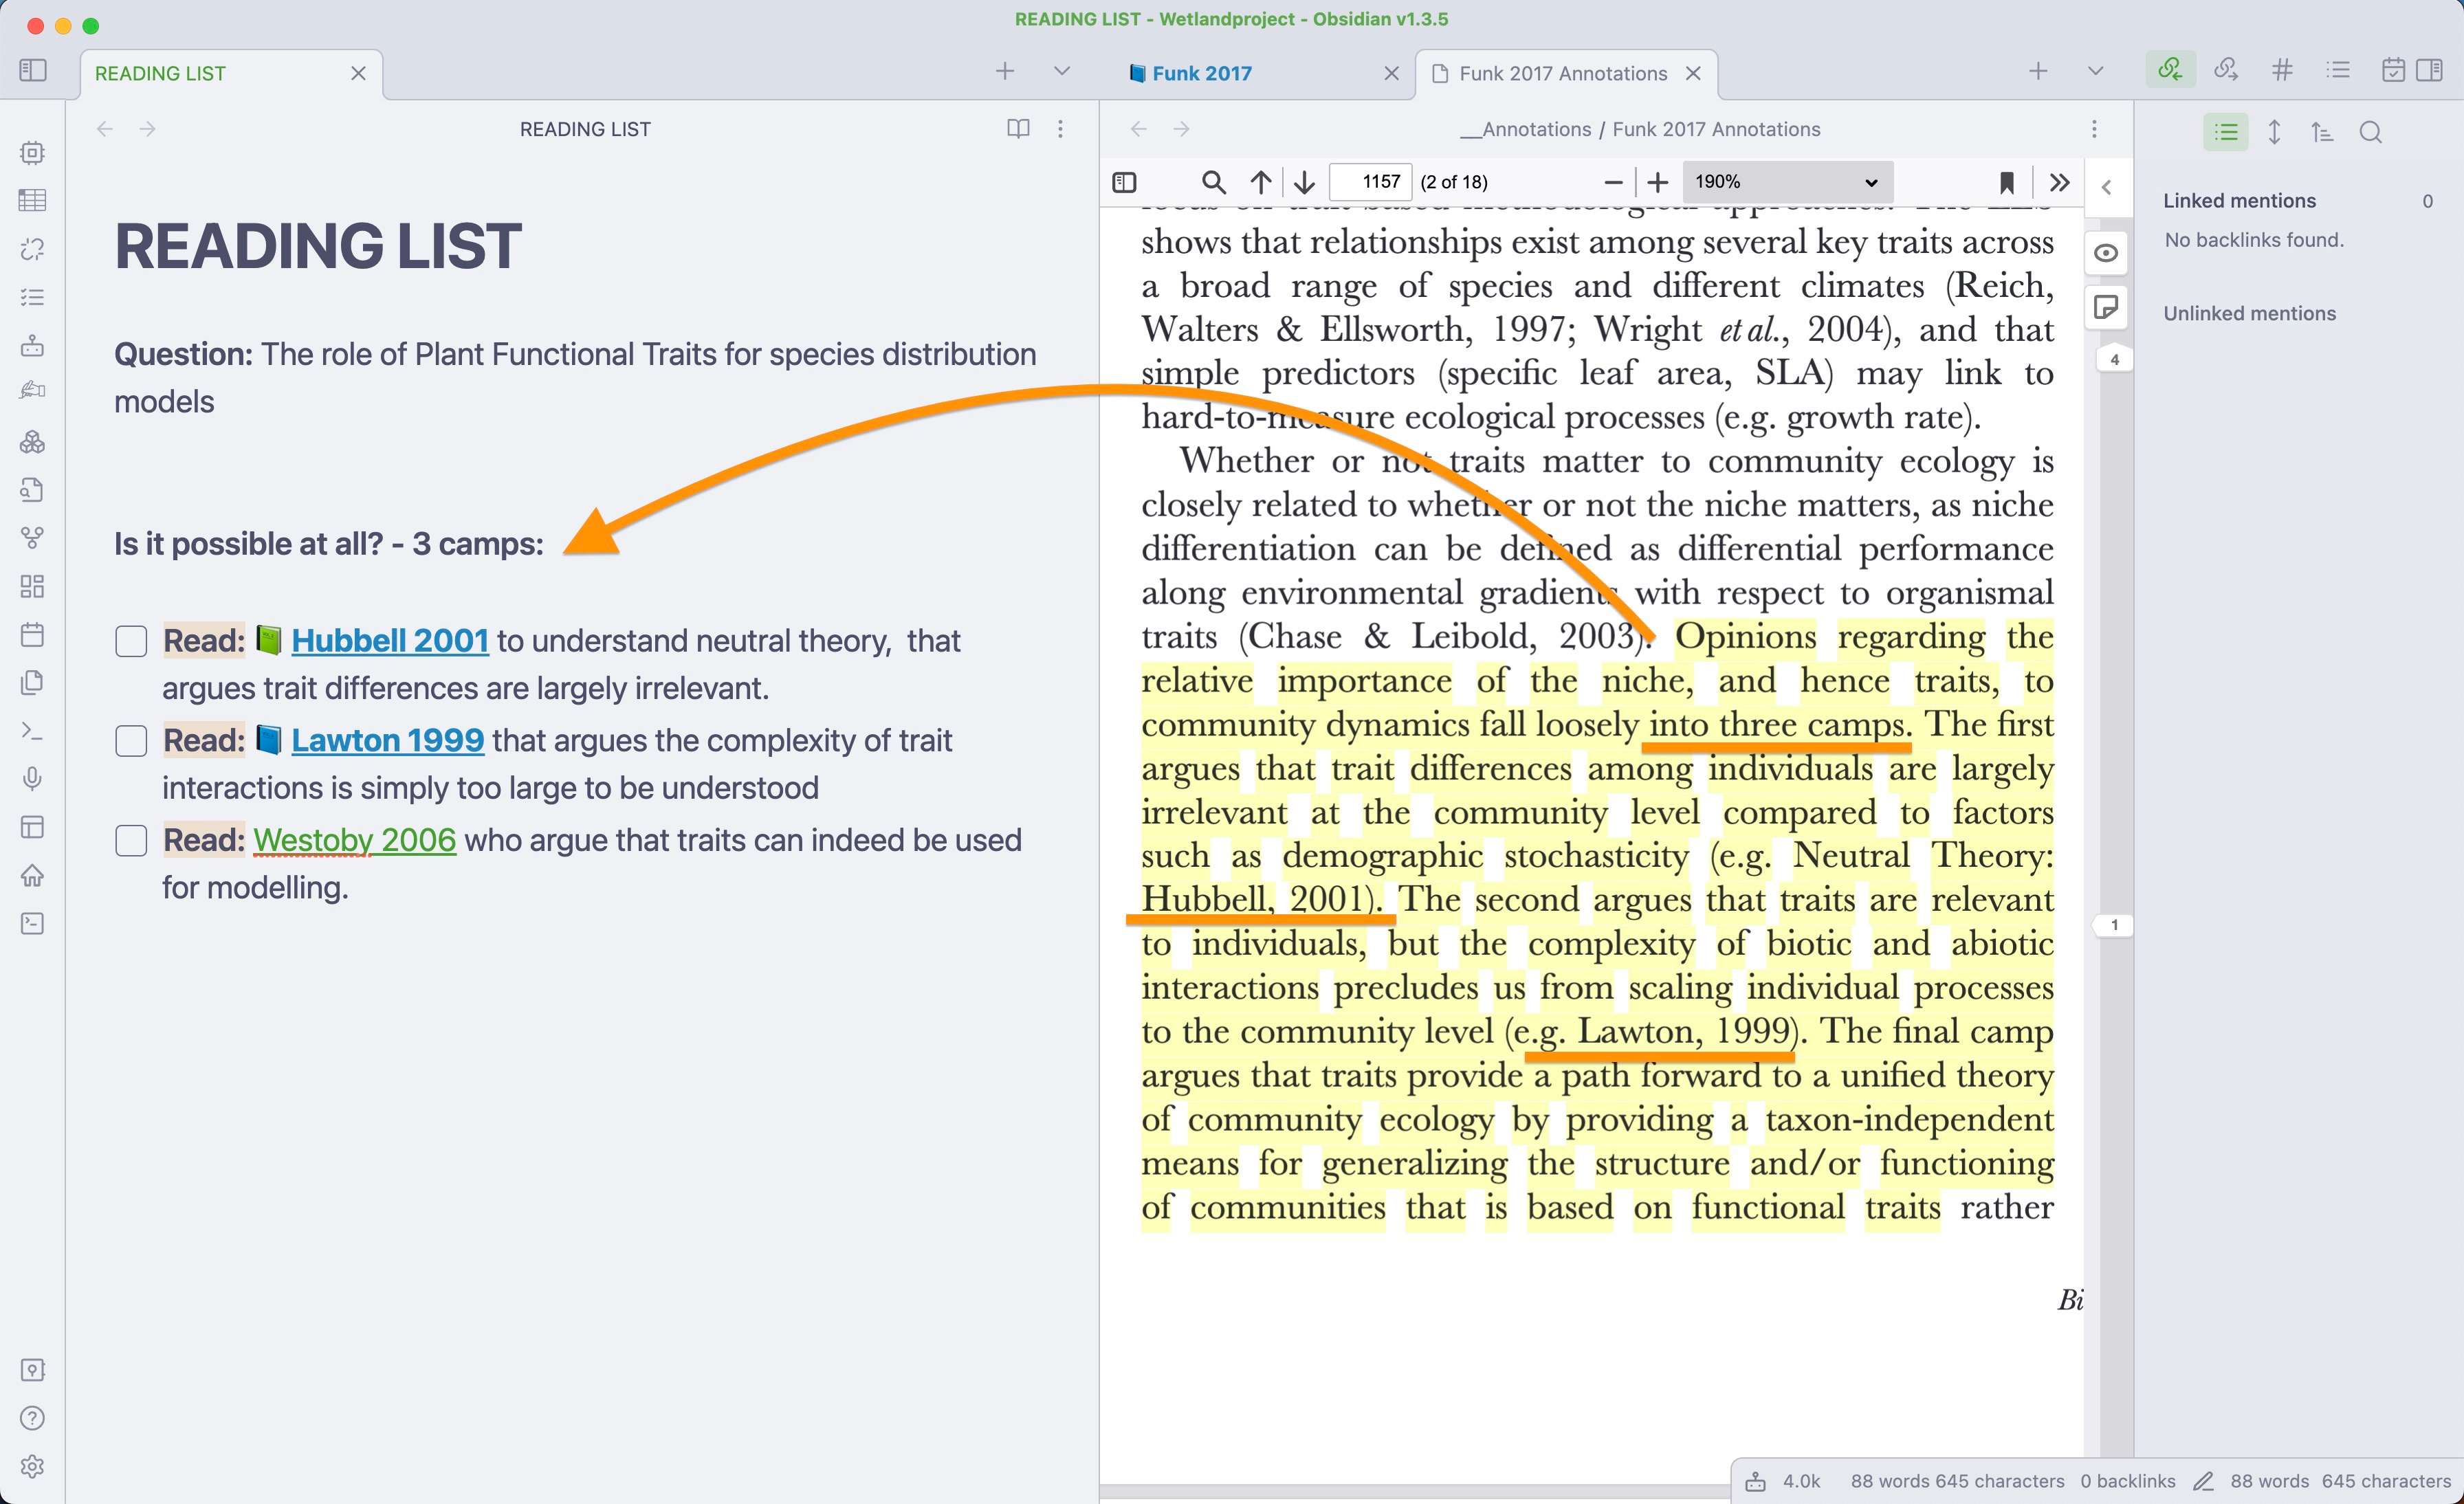
Task: Collapse Linked mentions section
Action: (x=2239, y=201)
